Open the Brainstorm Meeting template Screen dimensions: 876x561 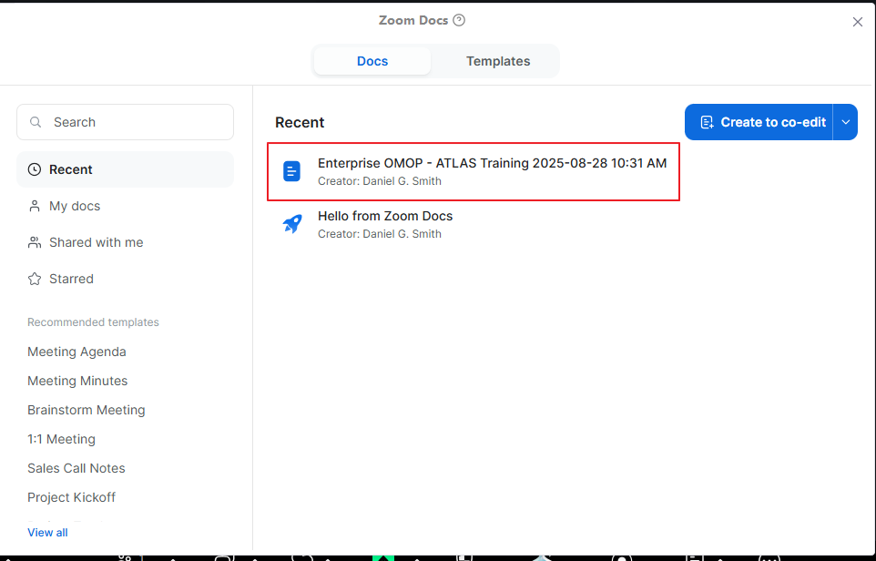pyautogui.click(x=86, y=410)
